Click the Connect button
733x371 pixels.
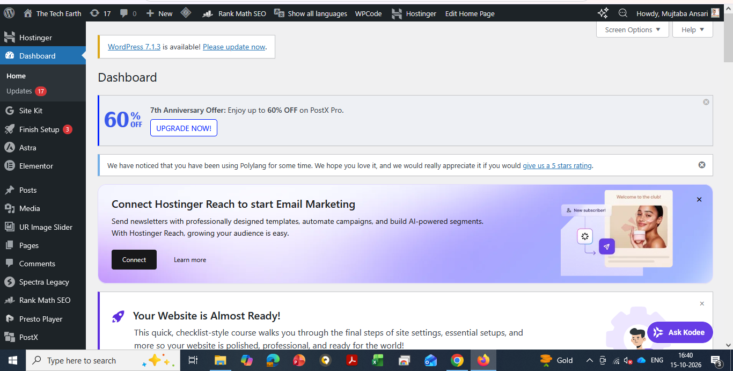134,260
